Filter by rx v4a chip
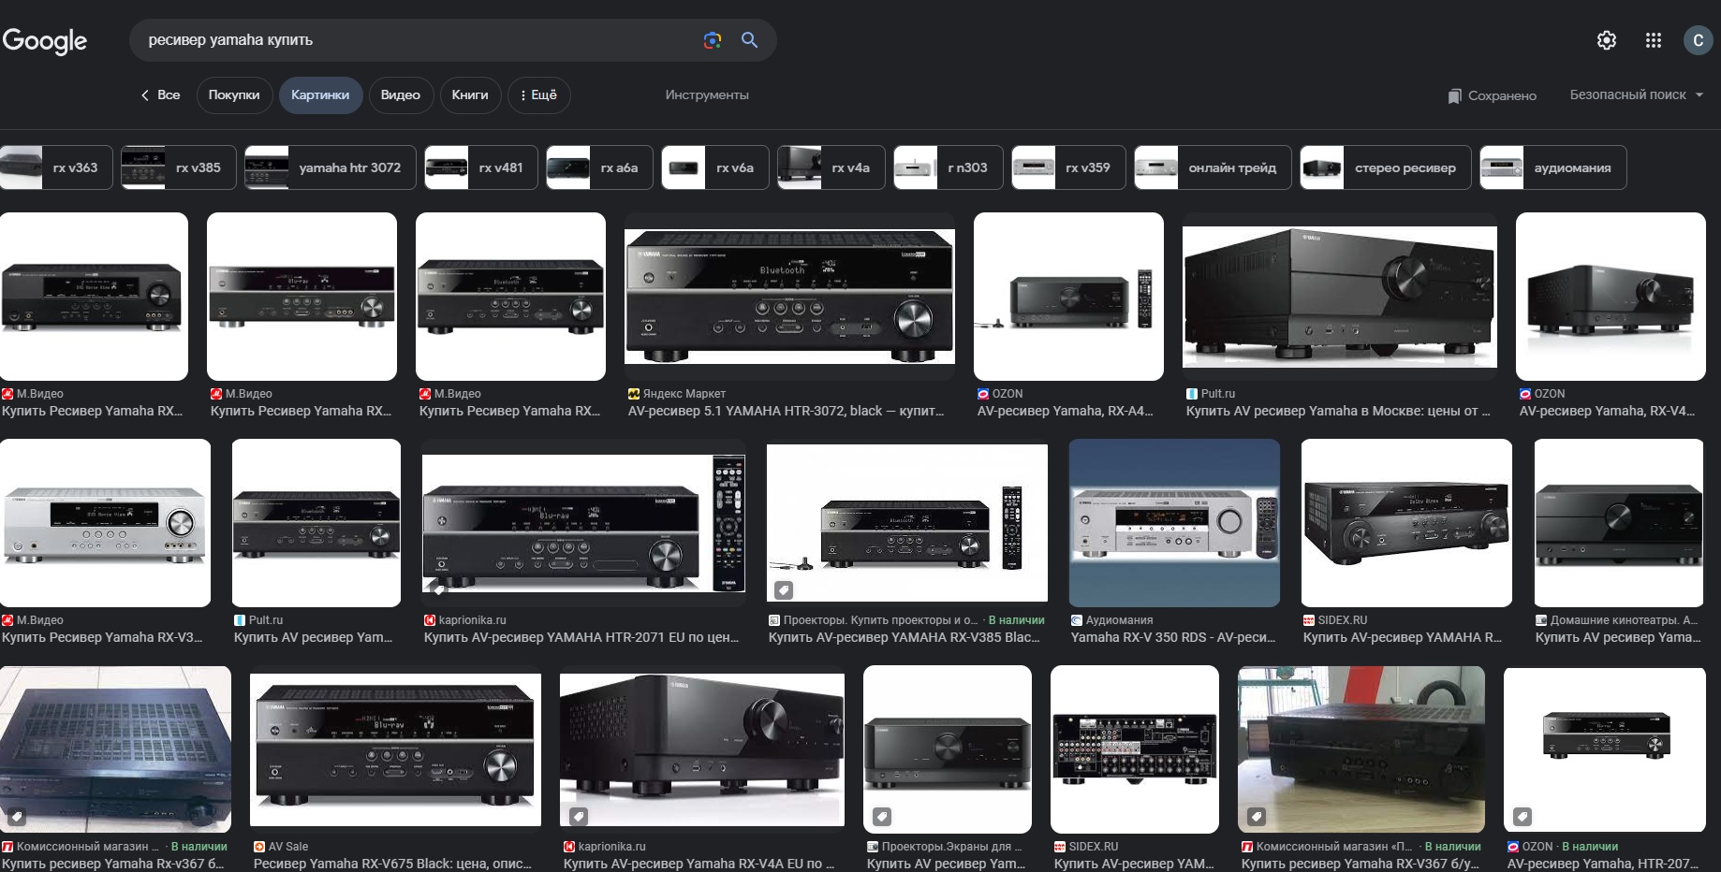Viewport: 1721px width, 872px height. tap(831, 167)
